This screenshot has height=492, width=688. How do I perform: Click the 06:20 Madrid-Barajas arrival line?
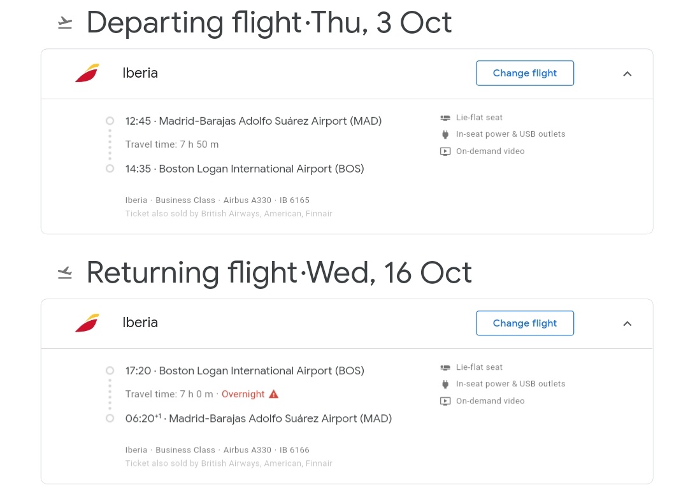[259, 418]
